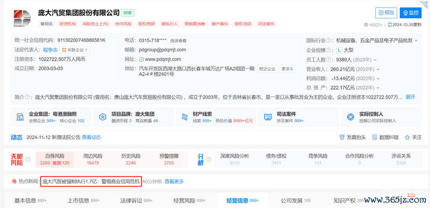
Task: Click help icon beside 国标行业
Action: tap(328, 41)
